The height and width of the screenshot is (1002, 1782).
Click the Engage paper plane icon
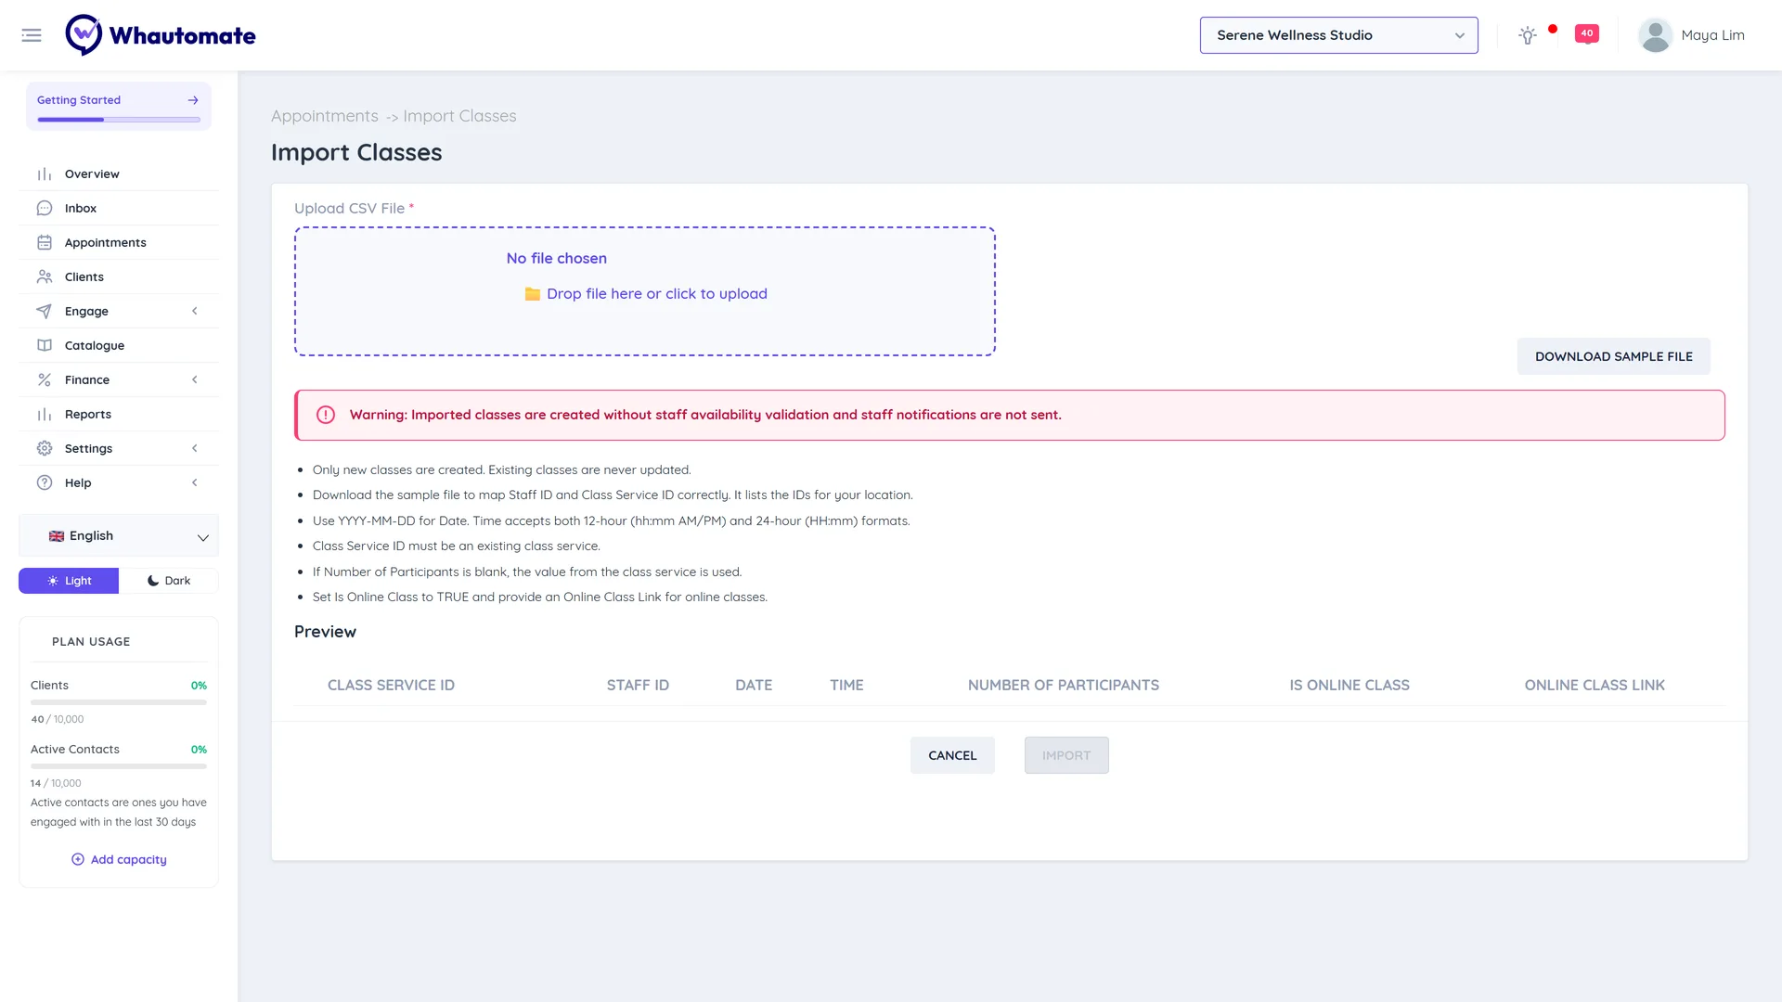[x=45, y=312]
